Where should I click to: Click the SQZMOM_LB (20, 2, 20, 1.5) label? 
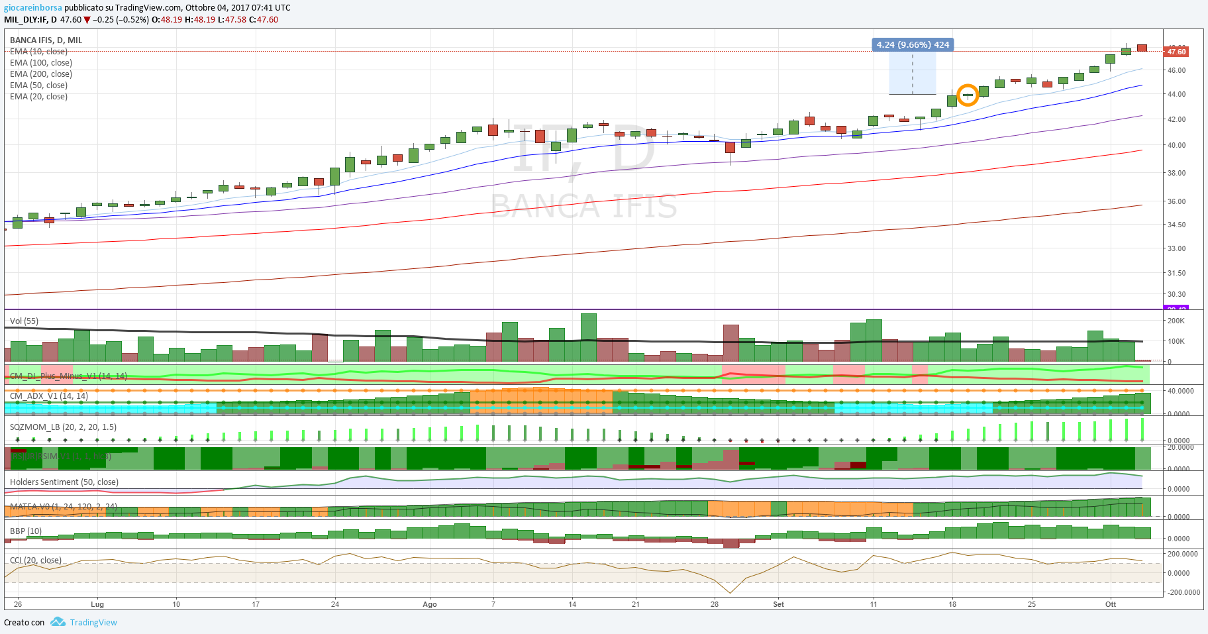point(63,427)
